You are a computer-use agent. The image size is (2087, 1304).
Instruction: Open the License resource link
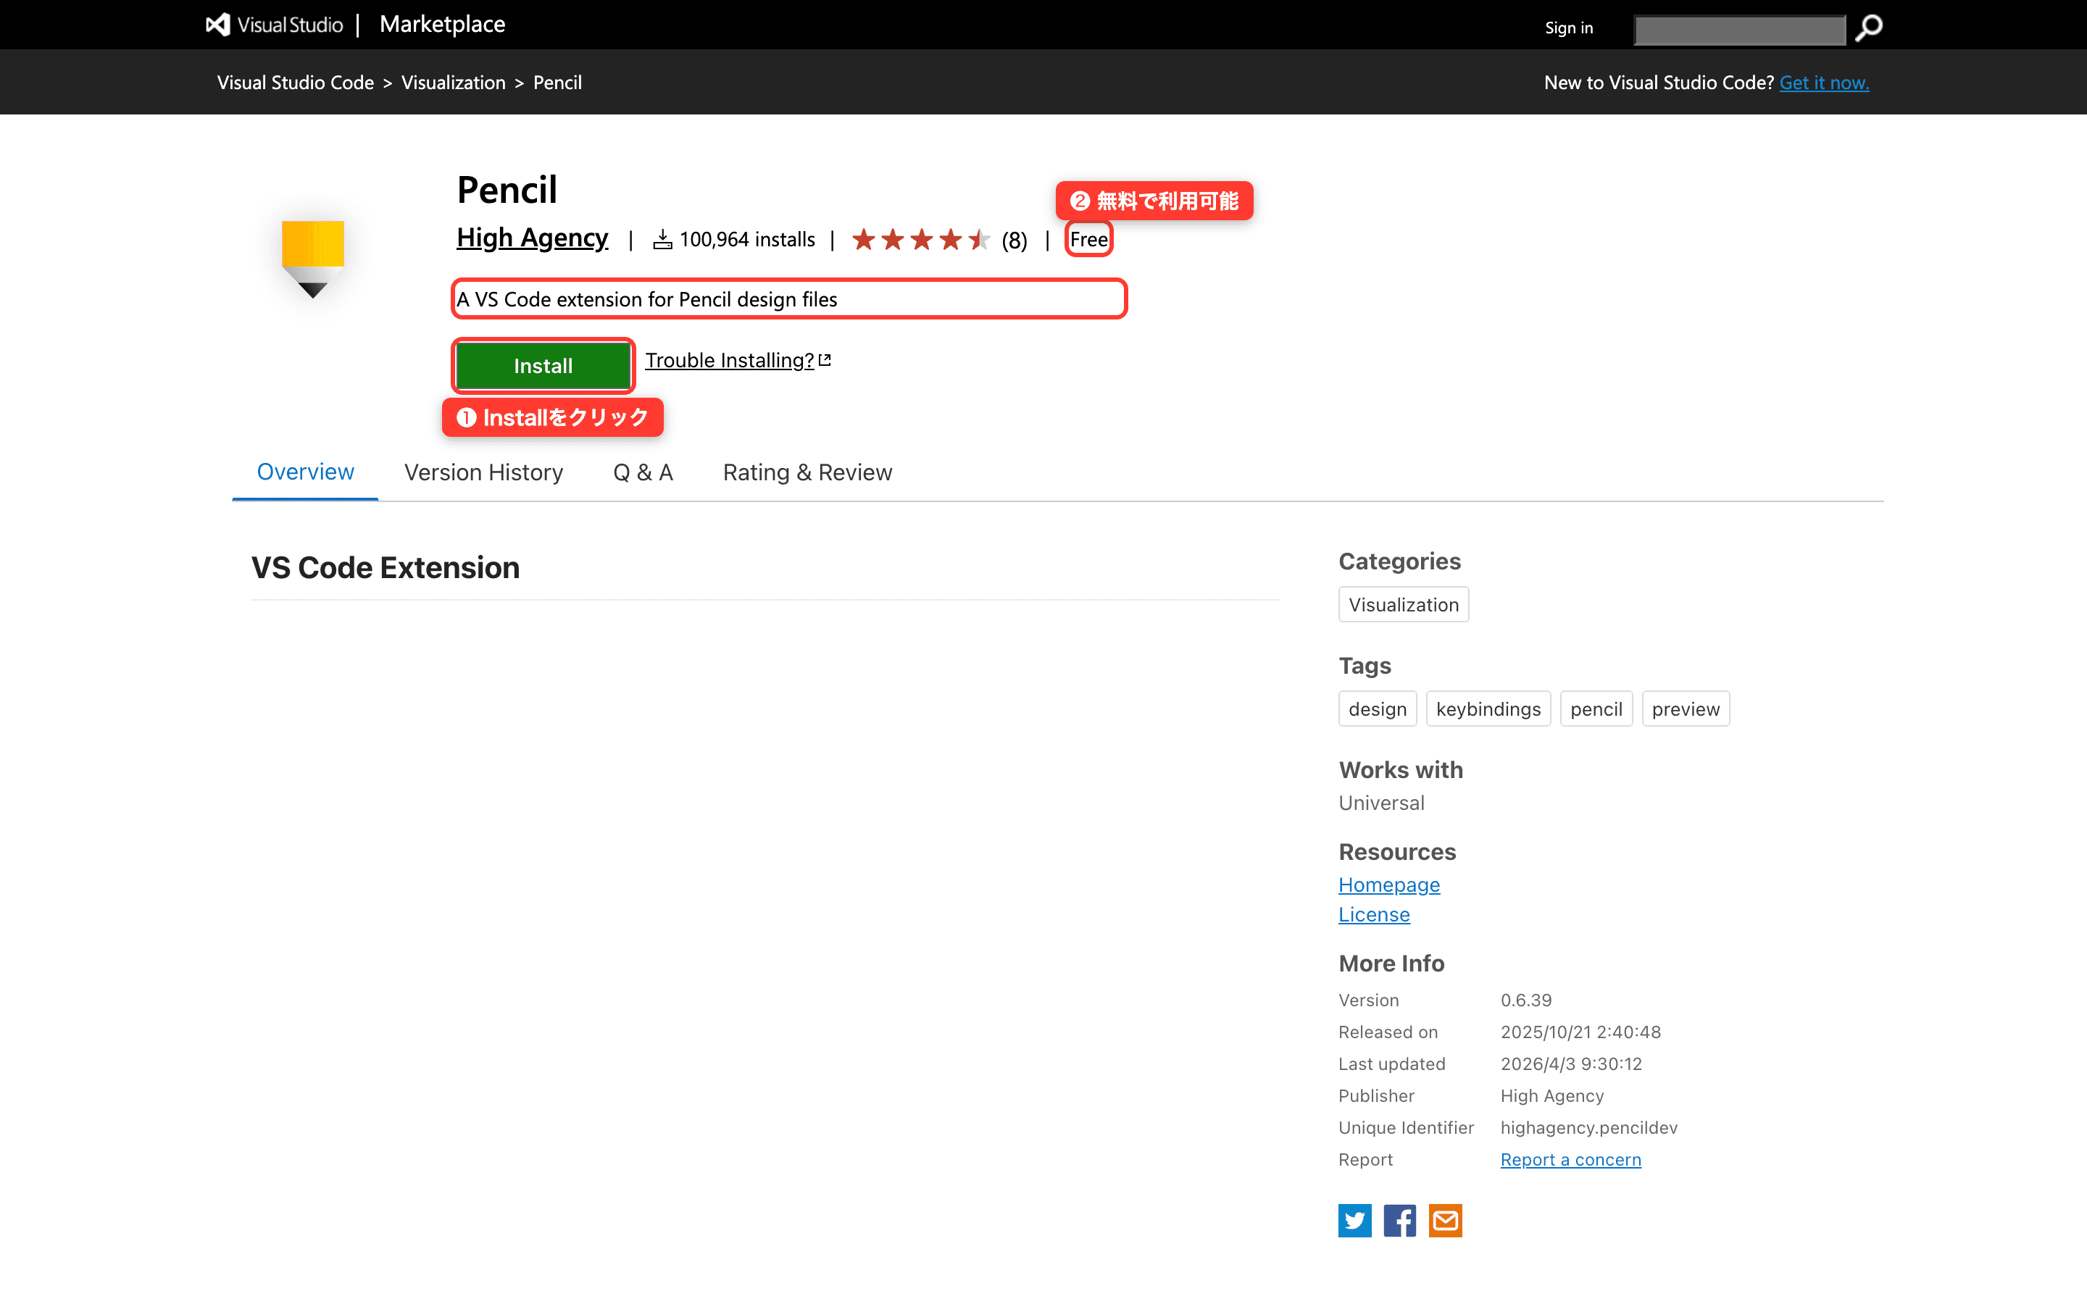pyautogui.click(x=1374, y=914)
